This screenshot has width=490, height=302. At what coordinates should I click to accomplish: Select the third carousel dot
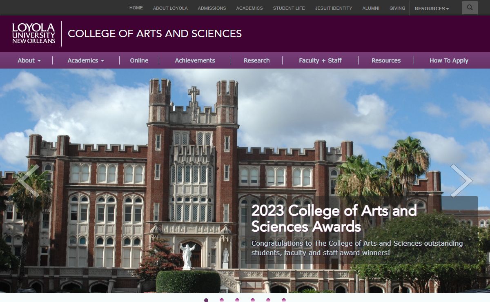237,300
